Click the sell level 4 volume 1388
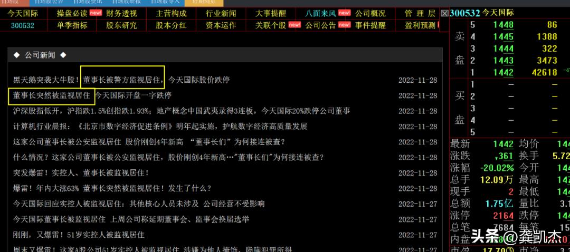The height and width of the screenshot is (252, 570). (547, 37)
